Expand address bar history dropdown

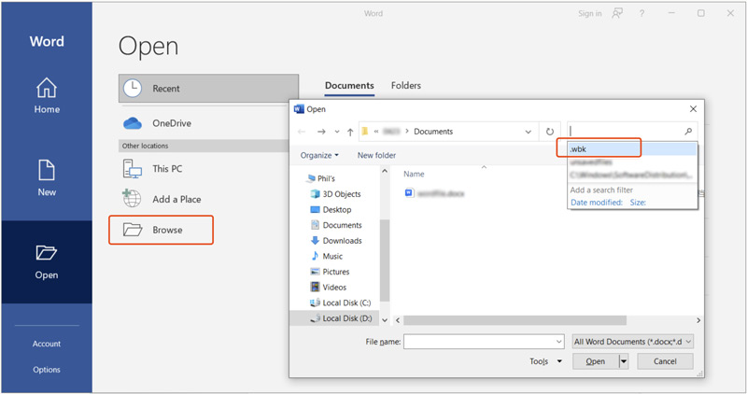[528, 132]
